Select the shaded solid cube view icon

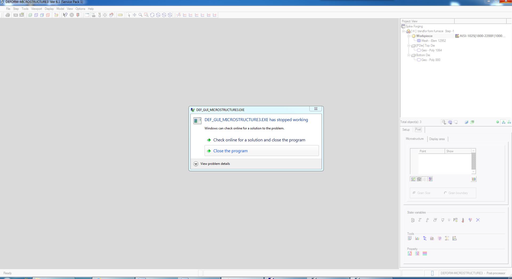[30, 15]
